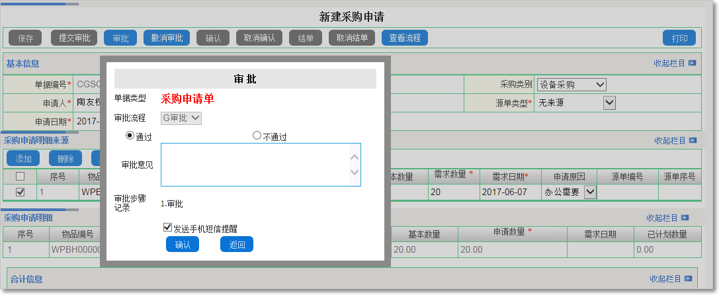Viewport: 719px width, 295px height.
Task: Uncheck the row 1 checkbox
Action: pos(21,192)
